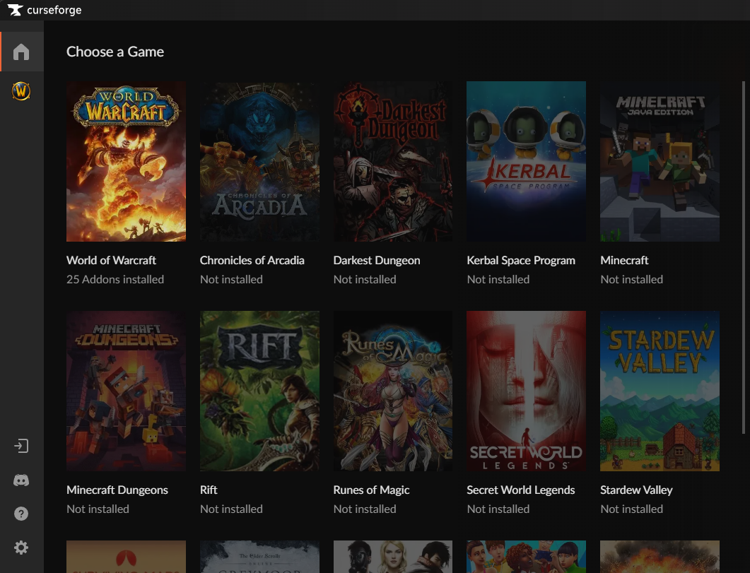Click the login arrow icon in sidebar

[x=21, y=446]
